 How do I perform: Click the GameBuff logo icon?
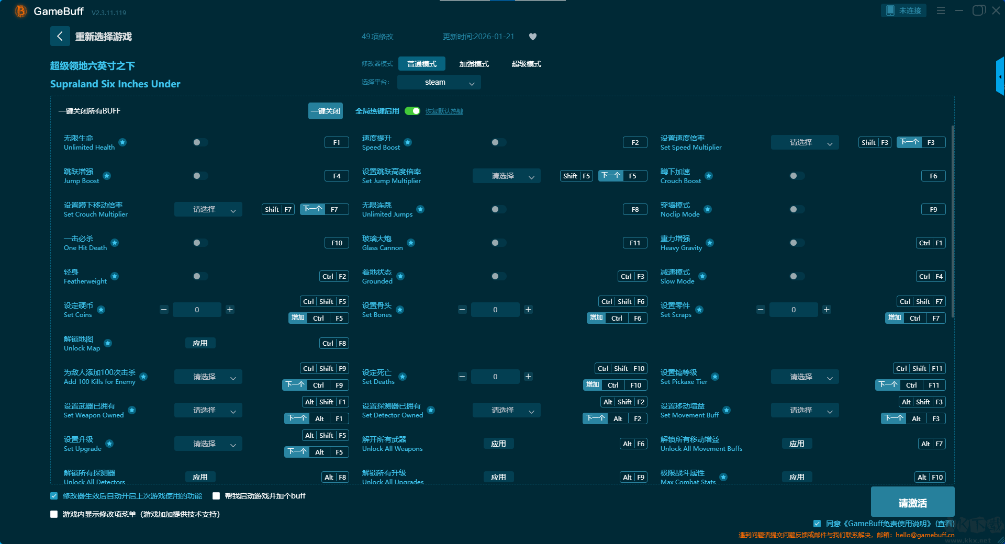click(x=21, y=11)
